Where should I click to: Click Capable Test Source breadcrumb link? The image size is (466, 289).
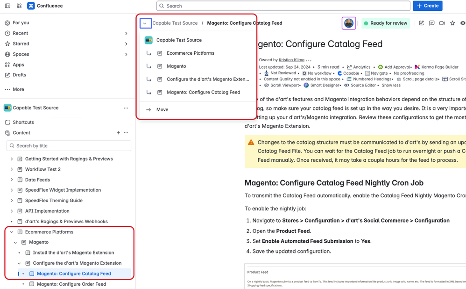[x=175, y=23]
